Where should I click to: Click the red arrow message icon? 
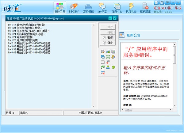coord(108,62)
